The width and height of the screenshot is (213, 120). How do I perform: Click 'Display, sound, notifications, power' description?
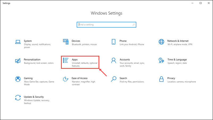(x=37, y=46)
